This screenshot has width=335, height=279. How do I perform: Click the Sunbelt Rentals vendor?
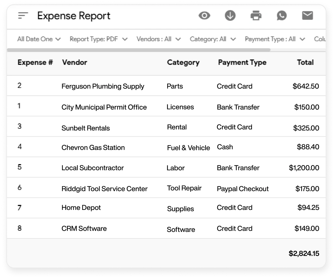click(86, 128)
